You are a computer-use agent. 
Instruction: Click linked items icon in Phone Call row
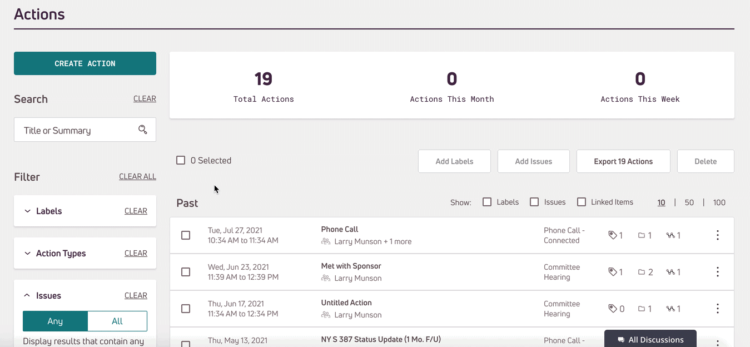670,235
